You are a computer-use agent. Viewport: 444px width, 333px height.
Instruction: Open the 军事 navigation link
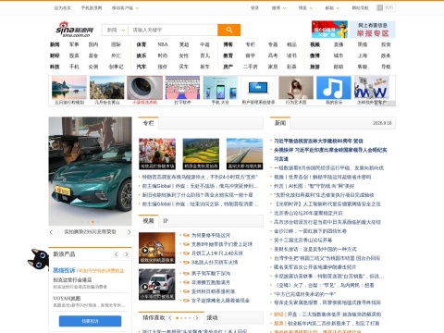point(74,44)
